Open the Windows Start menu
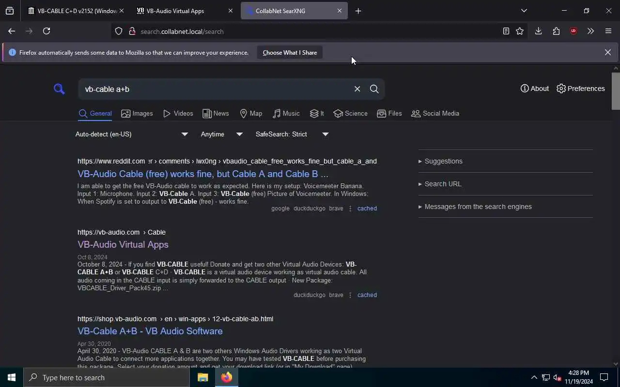 (x=12, y=377)
